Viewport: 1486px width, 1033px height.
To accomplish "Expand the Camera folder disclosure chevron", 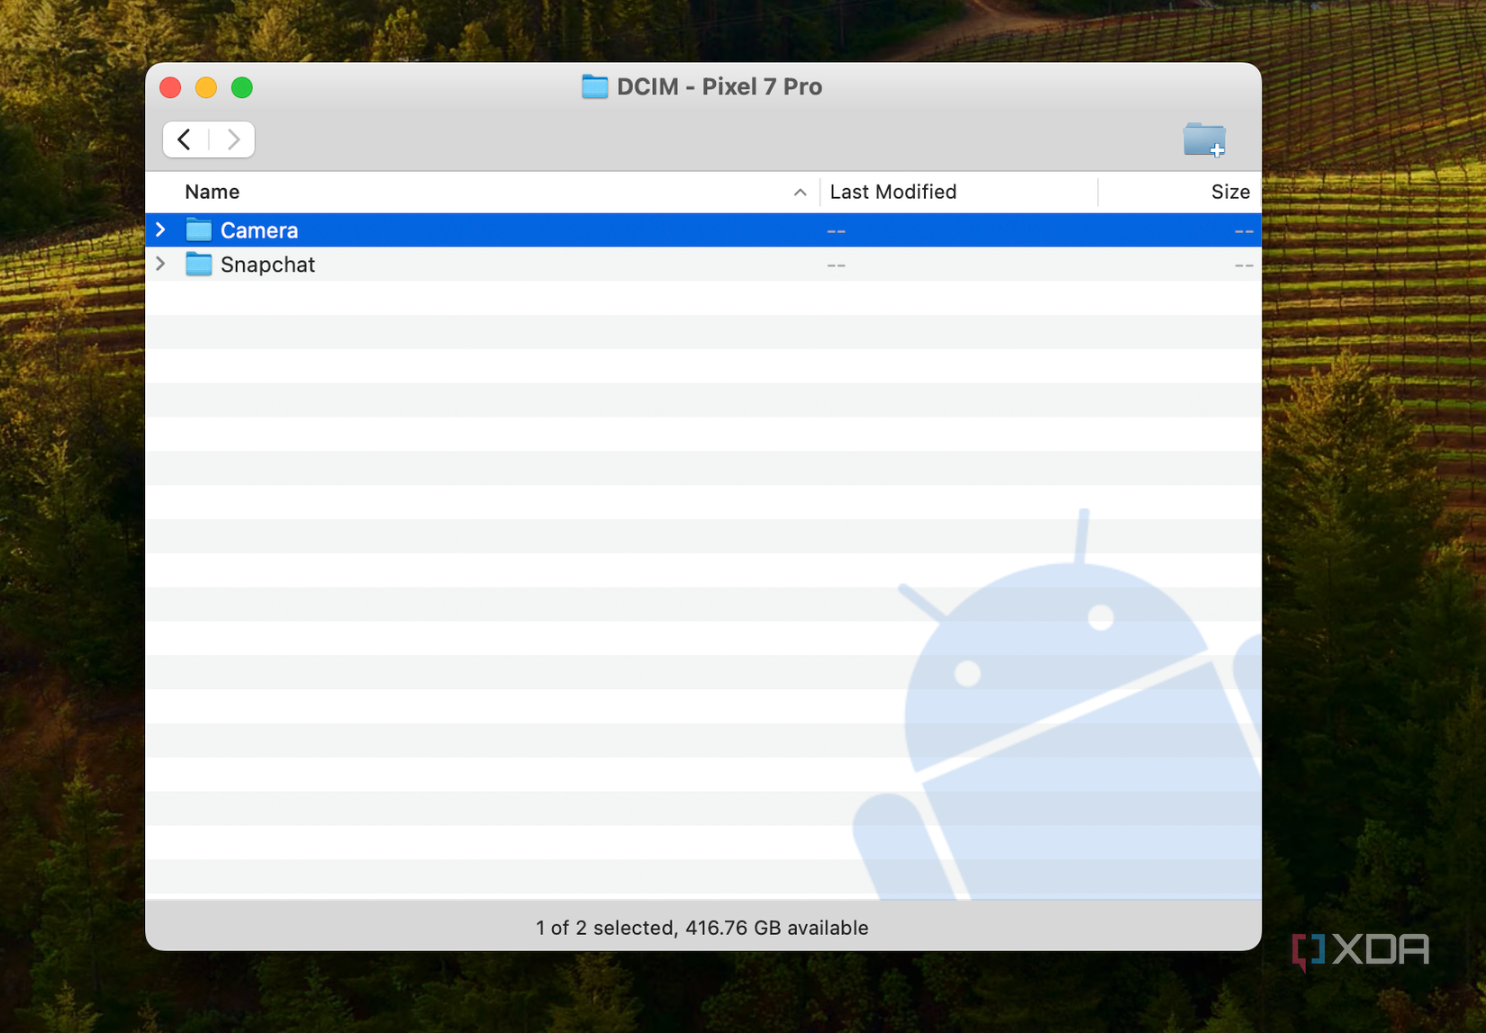I will click(x=160, y=230).
